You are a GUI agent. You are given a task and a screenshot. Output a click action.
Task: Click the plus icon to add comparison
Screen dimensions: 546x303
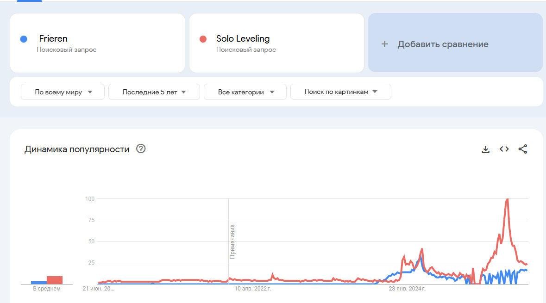(x=384, y=44)
